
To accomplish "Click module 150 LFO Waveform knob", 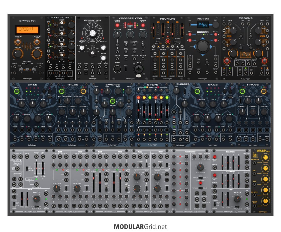I will [x=37, y=199].
